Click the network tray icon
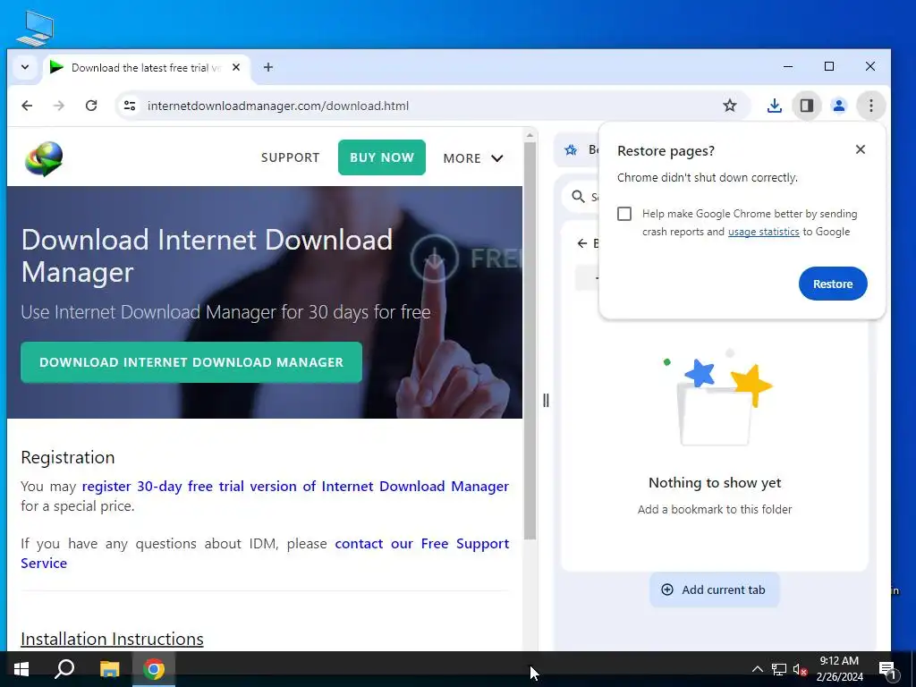Screen dimensions: 916x687 779,669
